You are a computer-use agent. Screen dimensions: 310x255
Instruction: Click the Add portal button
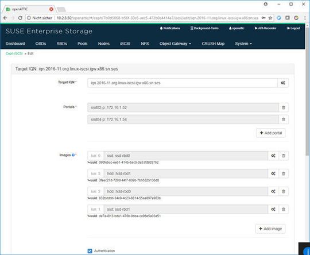coord(270,133)
